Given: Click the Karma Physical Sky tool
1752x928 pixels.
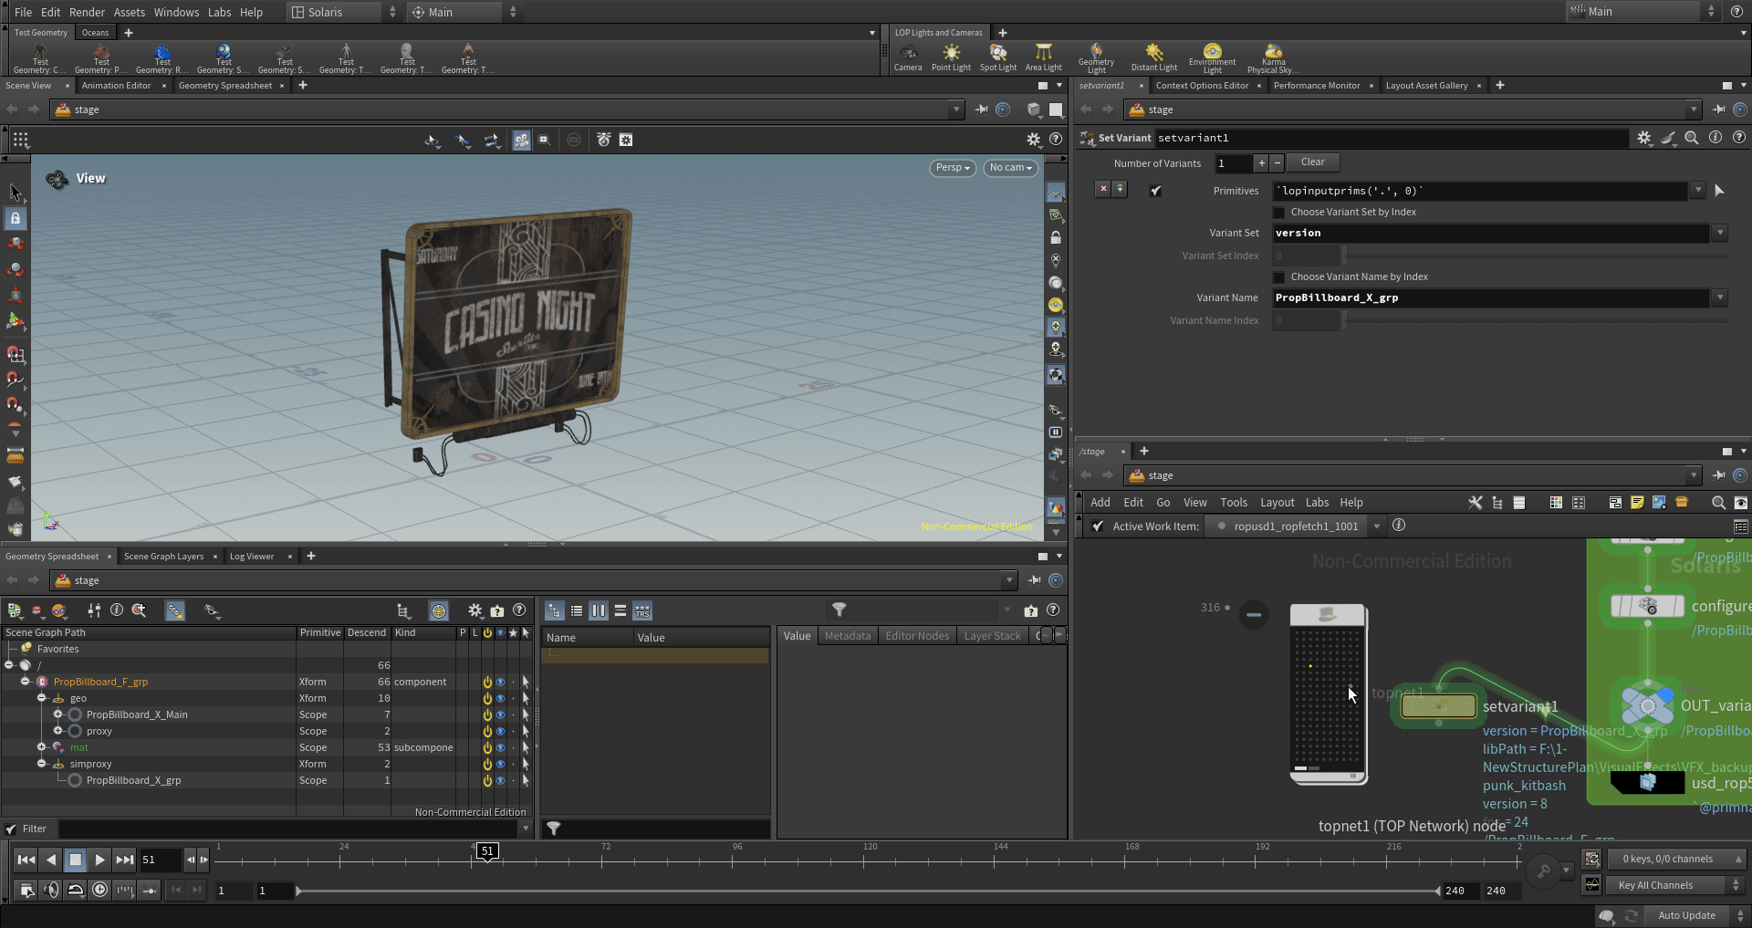Looking at the screenshot, I should point(1273,57).
